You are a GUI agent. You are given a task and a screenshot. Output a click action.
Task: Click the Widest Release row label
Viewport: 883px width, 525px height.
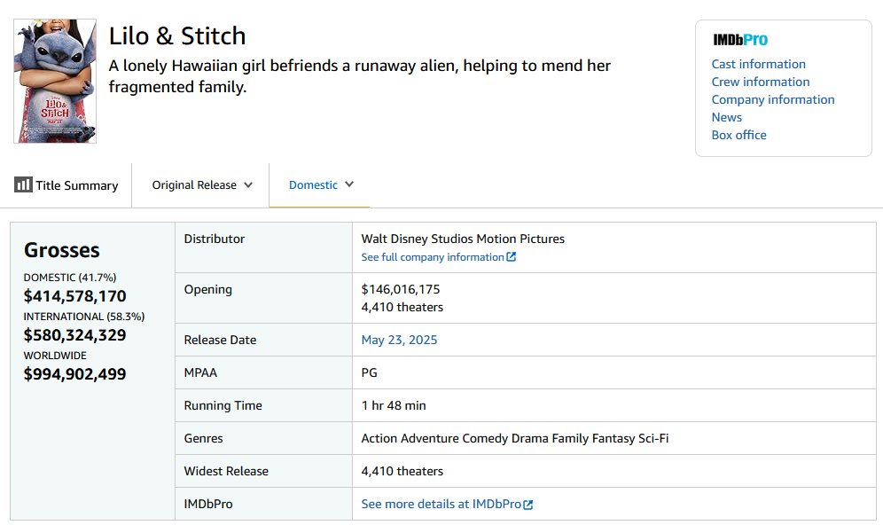(226, 471)
